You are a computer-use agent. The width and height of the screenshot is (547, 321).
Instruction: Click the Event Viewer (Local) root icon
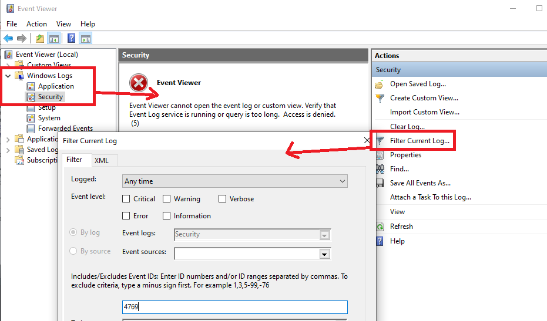9,55
